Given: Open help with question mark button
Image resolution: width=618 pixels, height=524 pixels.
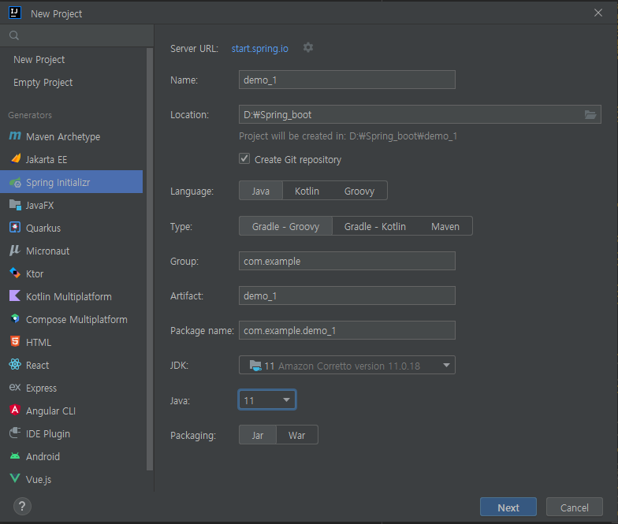Looking at the screenshot, I should [x=22, y=506].
